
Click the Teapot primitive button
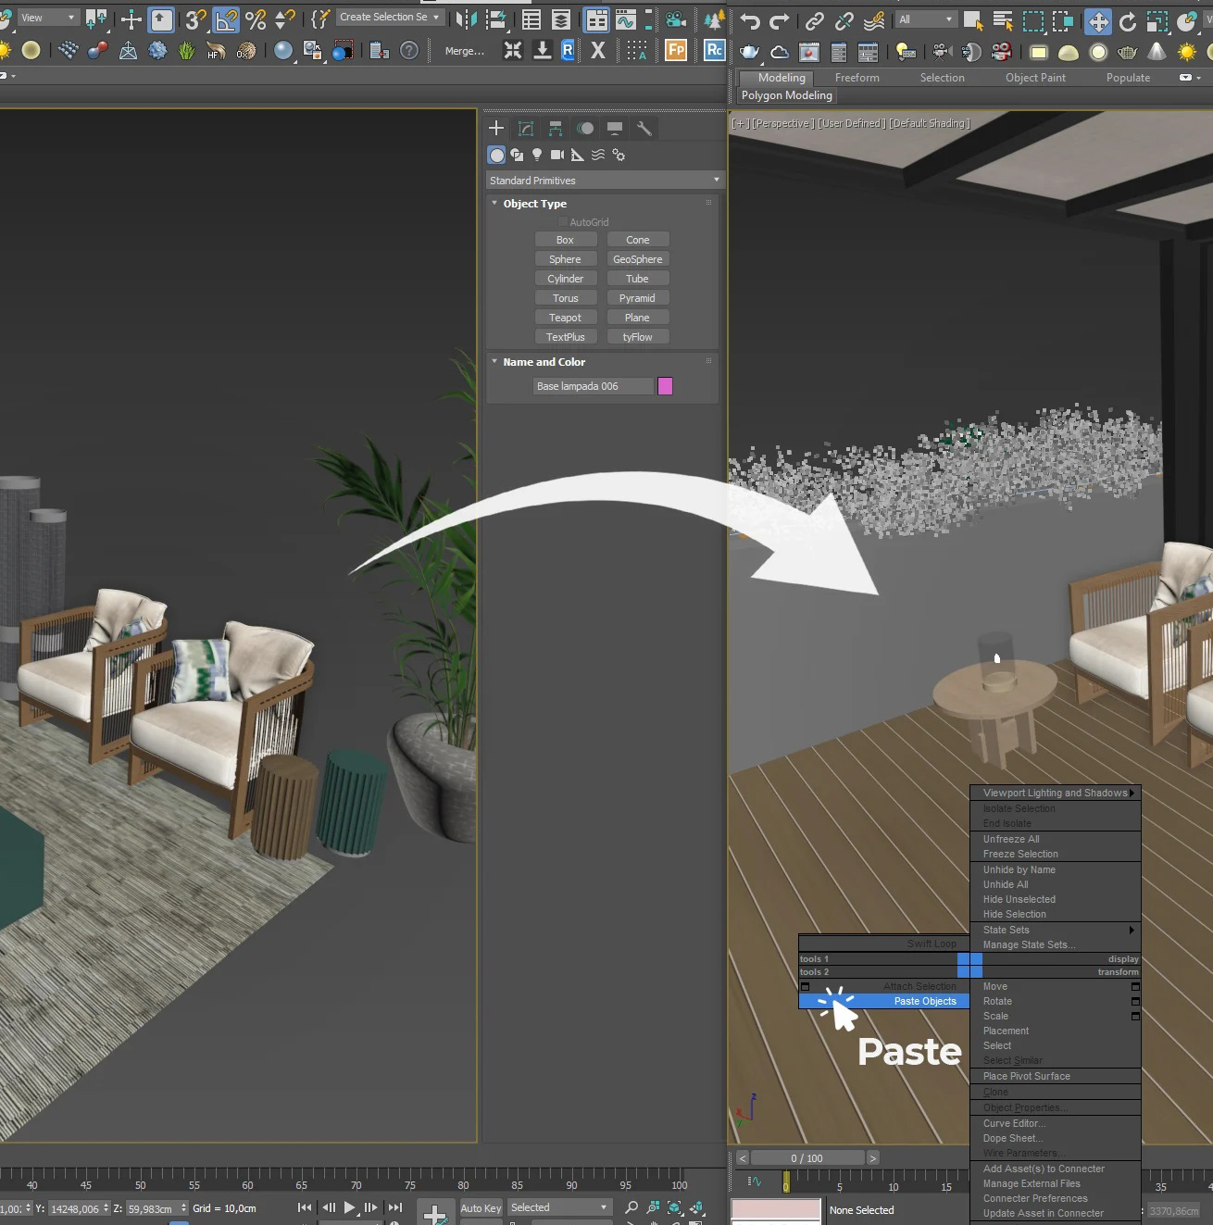tap(565, 318)
